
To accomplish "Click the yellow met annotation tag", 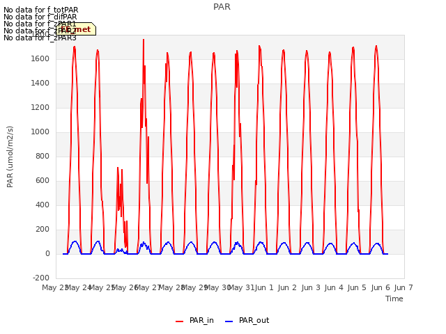I will pyautogui.click(x=76, y=29).
